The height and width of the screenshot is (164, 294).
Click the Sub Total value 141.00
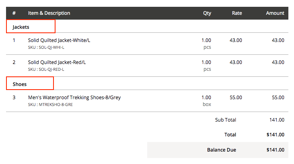pyautogui.click(x=277, y=120)
